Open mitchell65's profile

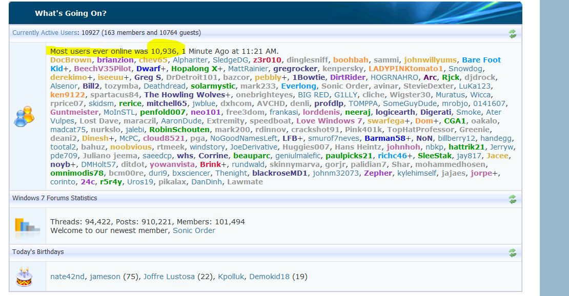[167, 103]
